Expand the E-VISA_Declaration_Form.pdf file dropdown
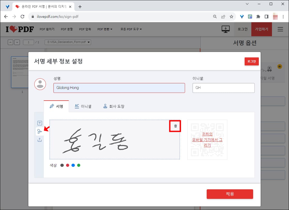The image size is (289, 210). click(x=89, y=42)
